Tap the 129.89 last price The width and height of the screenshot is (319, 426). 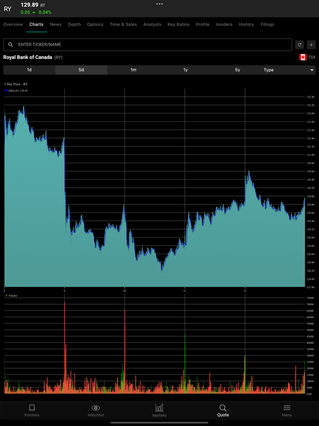click(x=30, y=5)
